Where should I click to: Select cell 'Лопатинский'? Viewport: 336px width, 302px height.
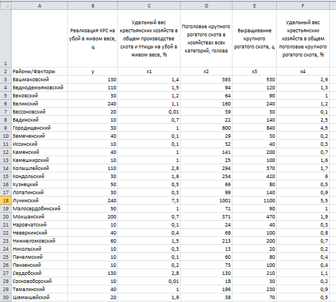[40, 192]
